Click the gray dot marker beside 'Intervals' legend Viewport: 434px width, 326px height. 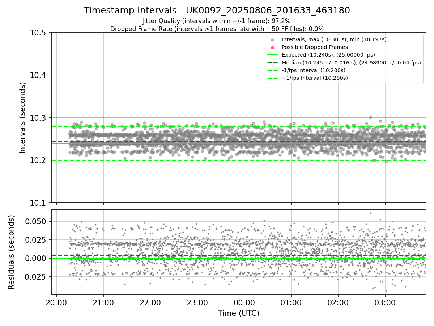pos(273,39)
